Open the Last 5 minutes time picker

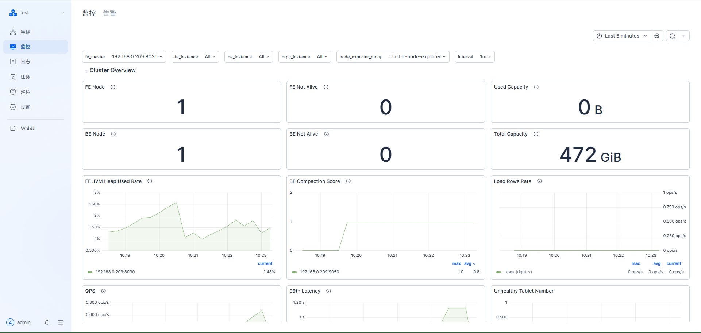[x=622, y=36]
